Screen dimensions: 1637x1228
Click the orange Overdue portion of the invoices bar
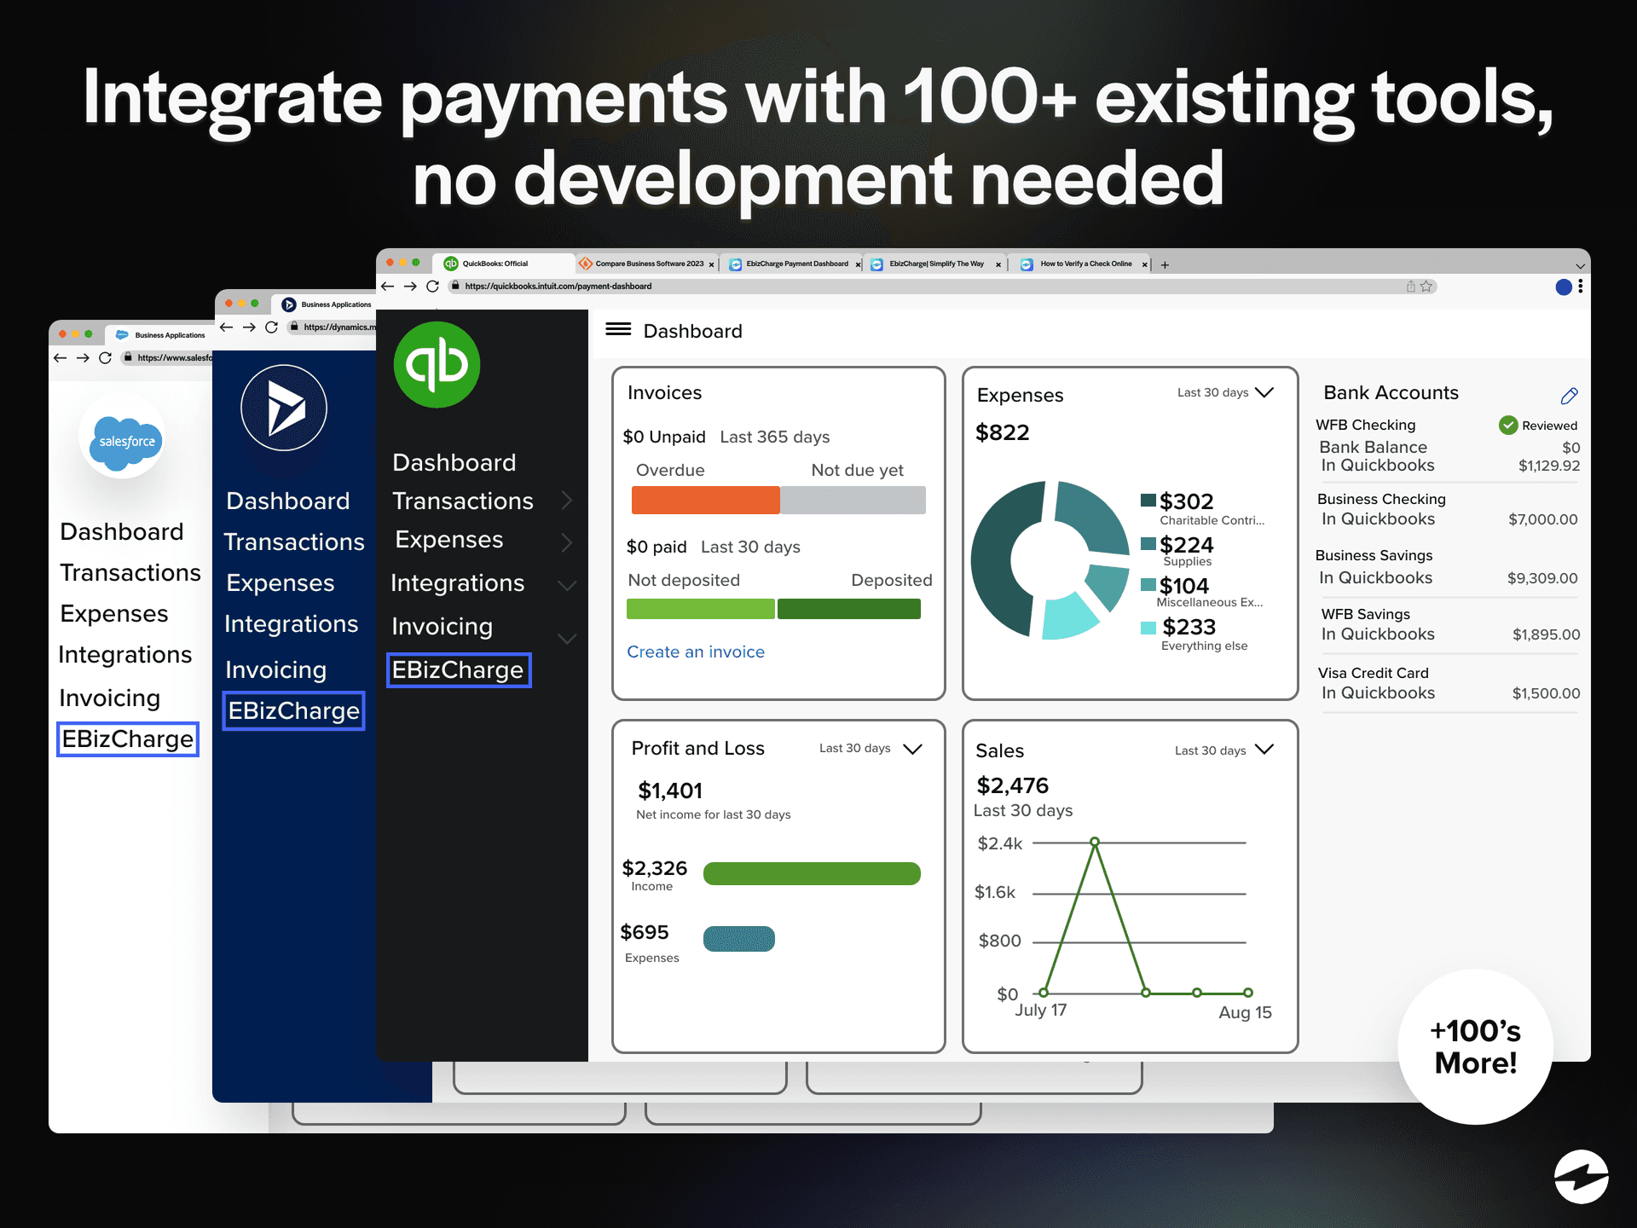pyautogui.click(x=704, y=501)
